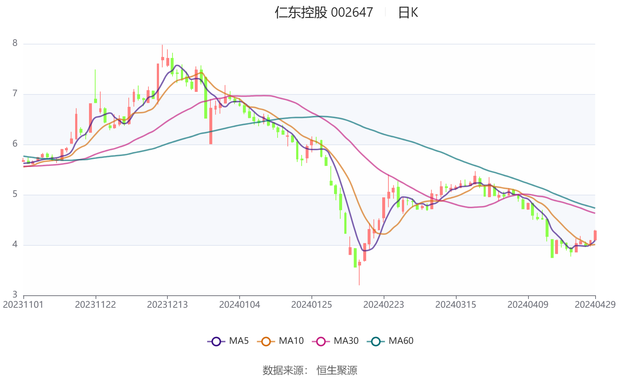Image resolution: width=620 pixels, height=377 pixels.
Task: Click the chart title 仁东控股 002647
Action: (x=324, y=12)
